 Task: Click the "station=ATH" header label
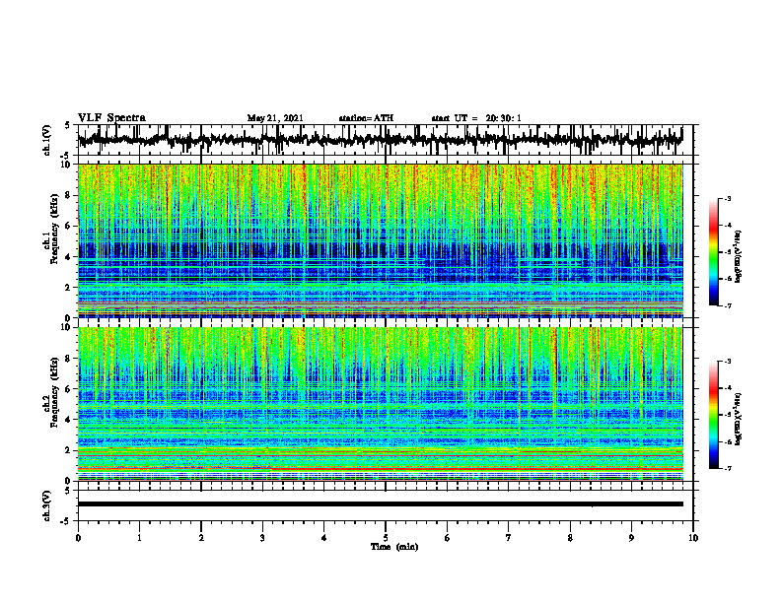(x=366, y=118)
